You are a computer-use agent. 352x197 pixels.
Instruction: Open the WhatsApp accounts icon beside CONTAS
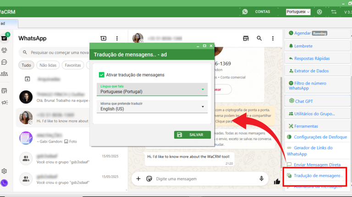point(245,11)
